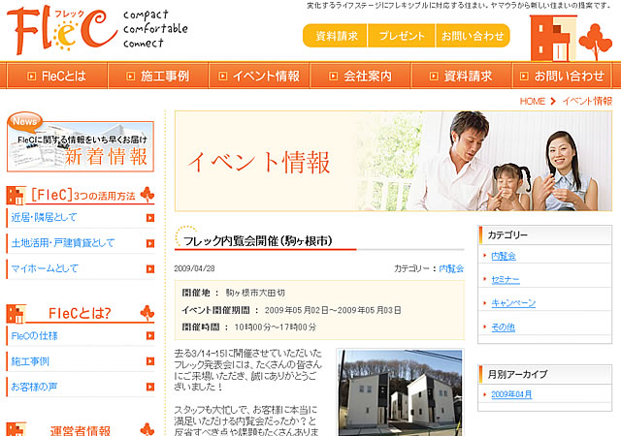Select その他 category link

tap(503, 327)
